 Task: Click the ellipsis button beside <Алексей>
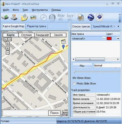pyautogui.click(x=104, y=39)
